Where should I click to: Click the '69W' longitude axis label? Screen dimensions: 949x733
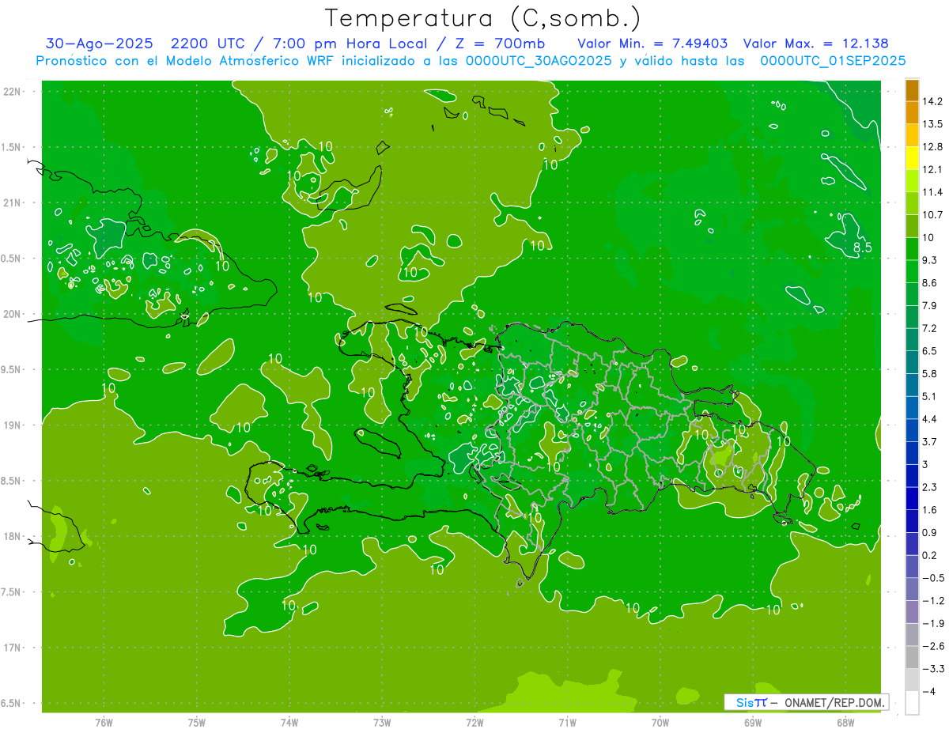coord(753,722)
